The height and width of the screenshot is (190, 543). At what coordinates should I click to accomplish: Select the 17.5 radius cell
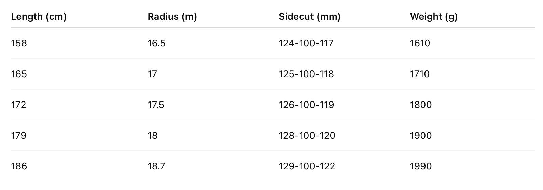click(x=156, y=105)
